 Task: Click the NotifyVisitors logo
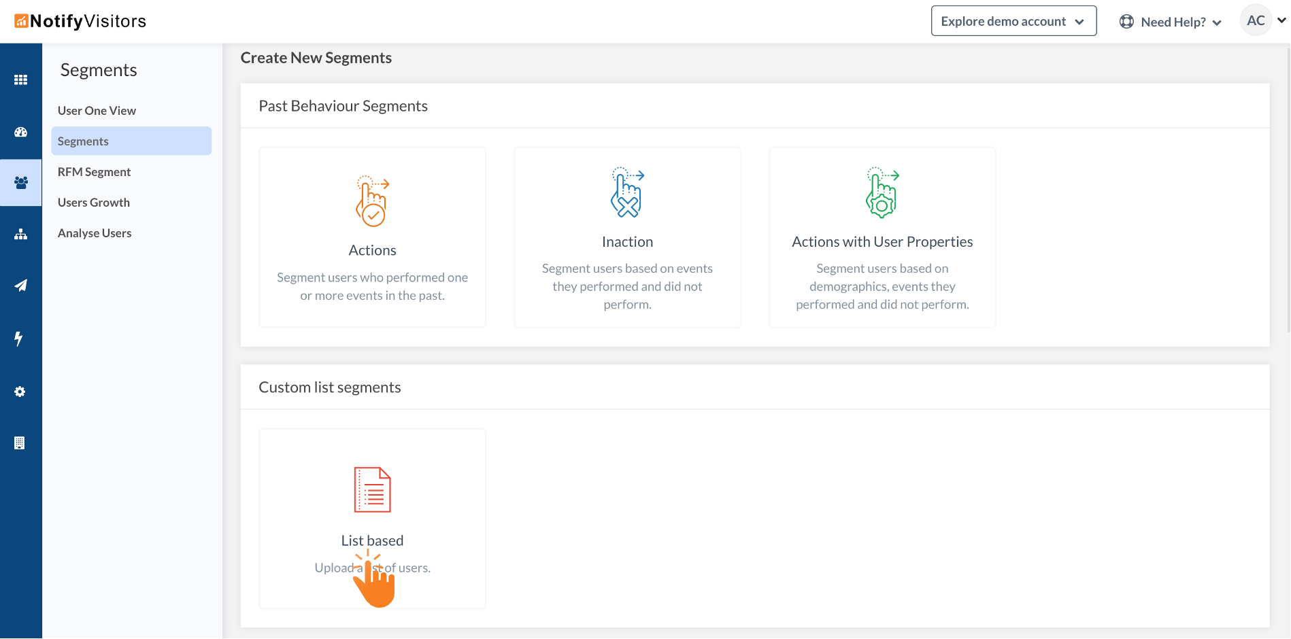click(80, 21)
